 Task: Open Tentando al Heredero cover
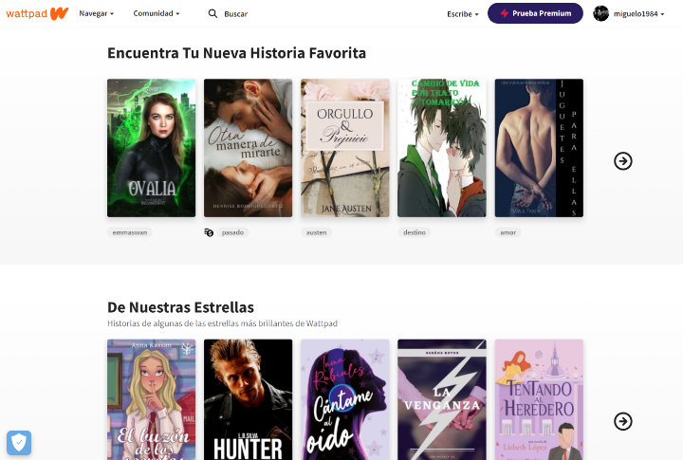coord(539,399)
